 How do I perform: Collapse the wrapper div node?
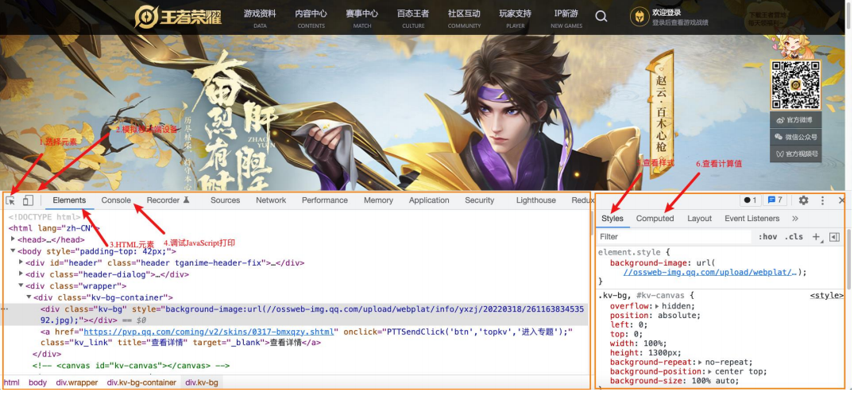(x=21, y=285)
